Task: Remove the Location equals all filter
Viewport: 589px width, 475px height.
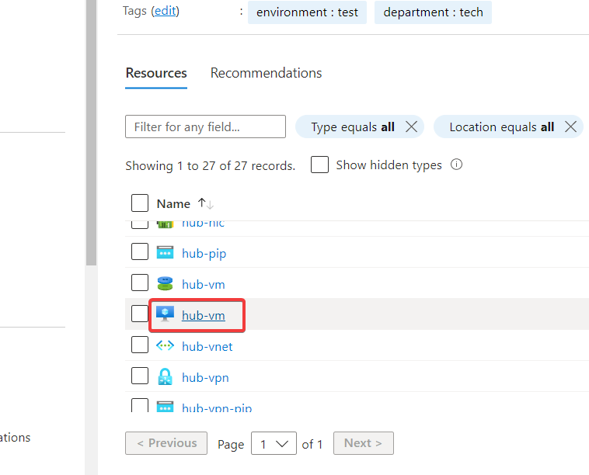Action: (x=571, y=127)
